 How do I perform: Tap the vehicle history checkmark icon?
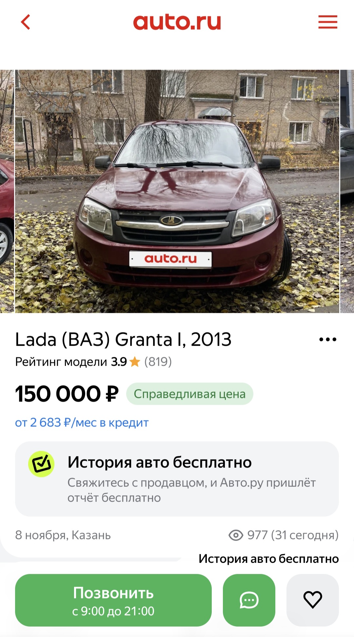click(x=41, y=464)
